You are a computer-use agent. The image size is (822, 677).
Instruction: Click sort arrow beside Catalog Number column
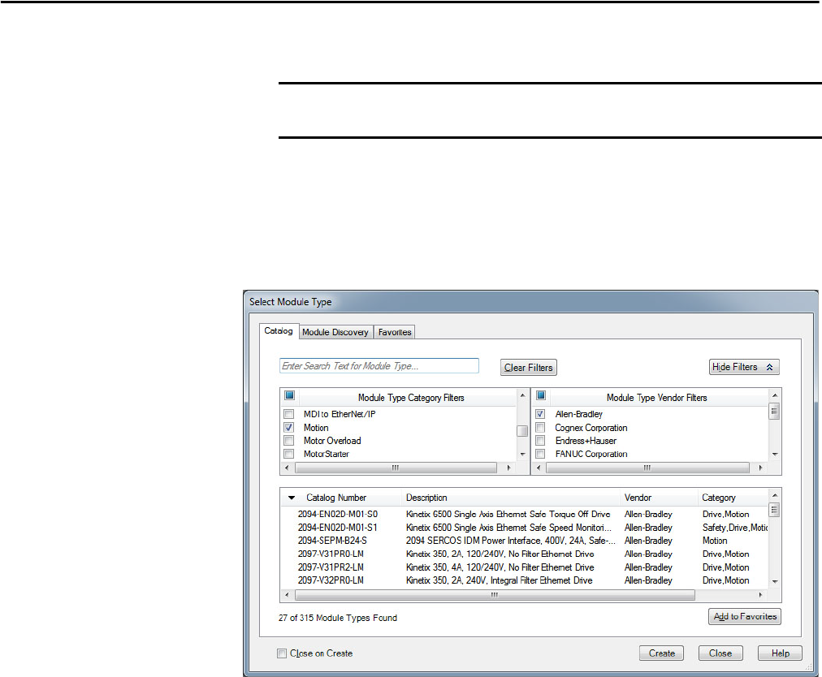292,498
